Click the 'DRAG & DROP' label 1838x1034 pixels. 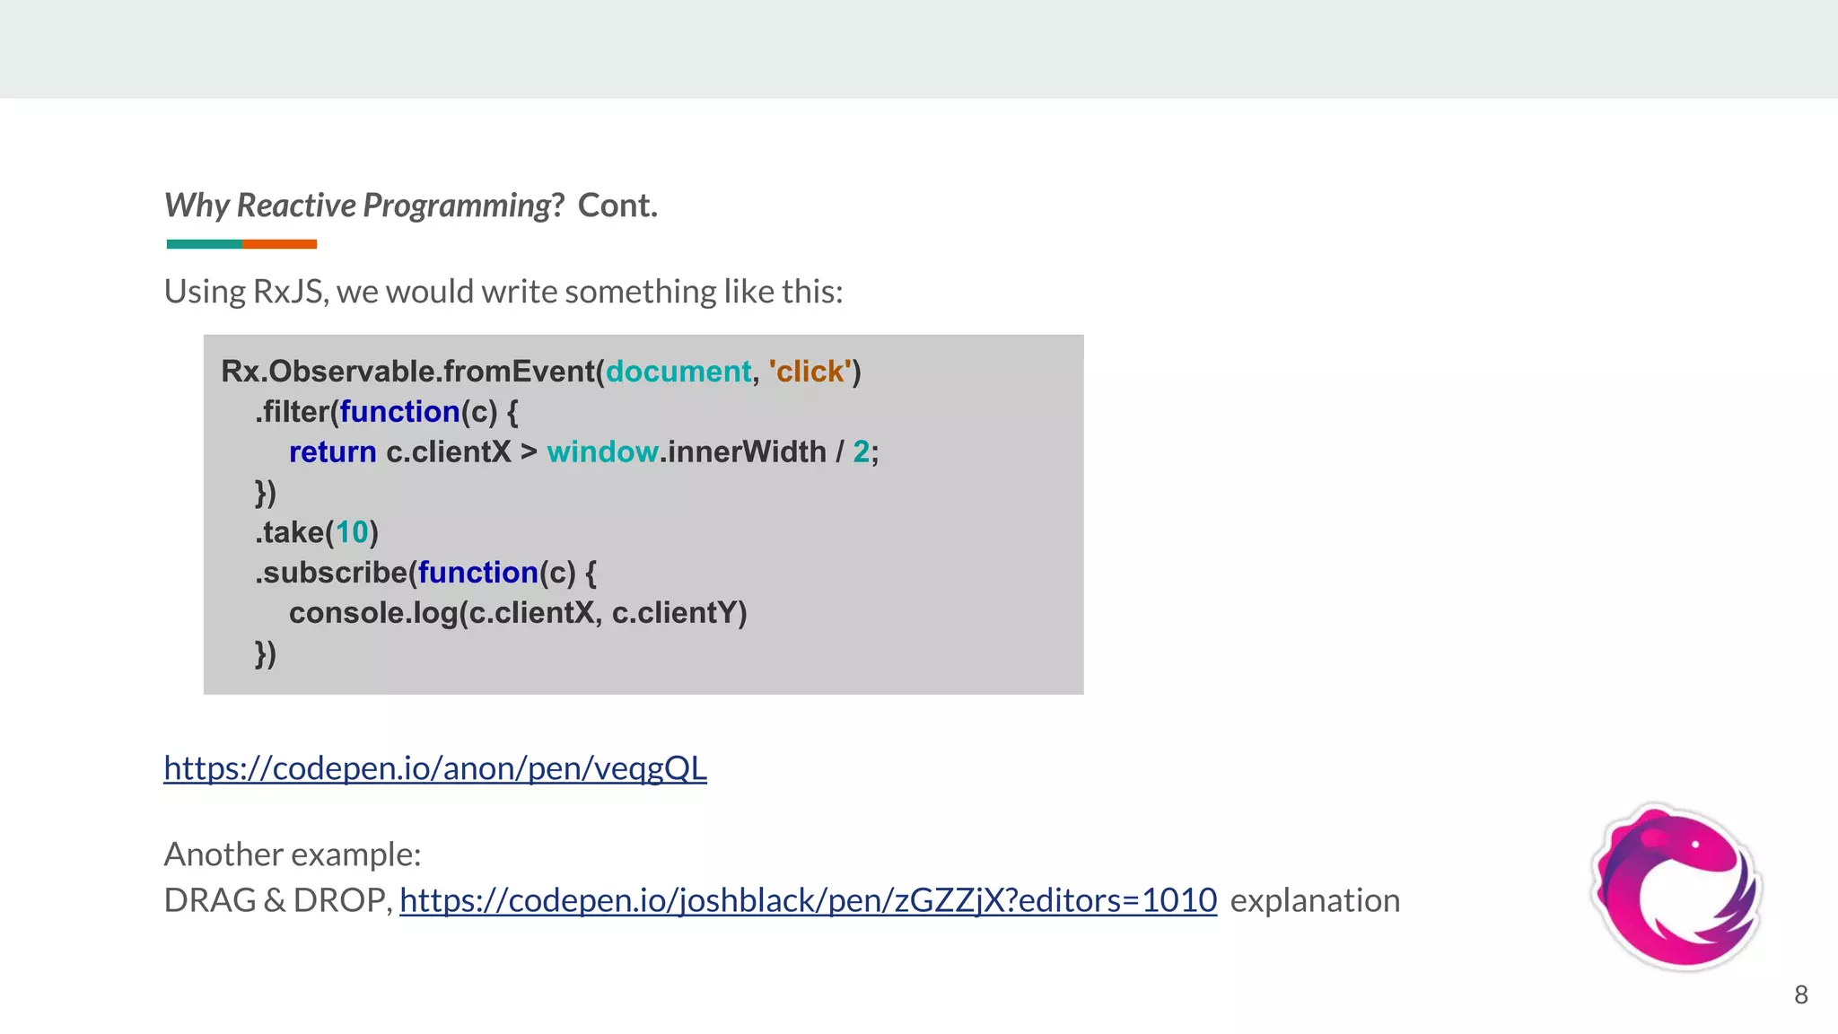(276, 900)
